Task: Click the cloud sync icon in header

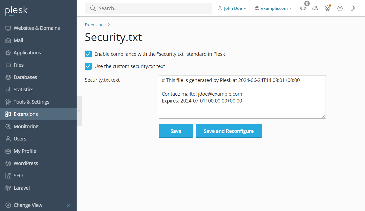Action: (x=315, y=8)
